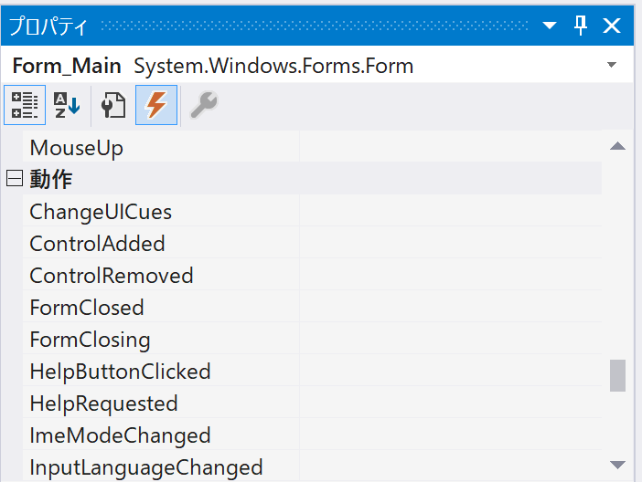Toggle auto-hide pin on panel

pos(581,26)
